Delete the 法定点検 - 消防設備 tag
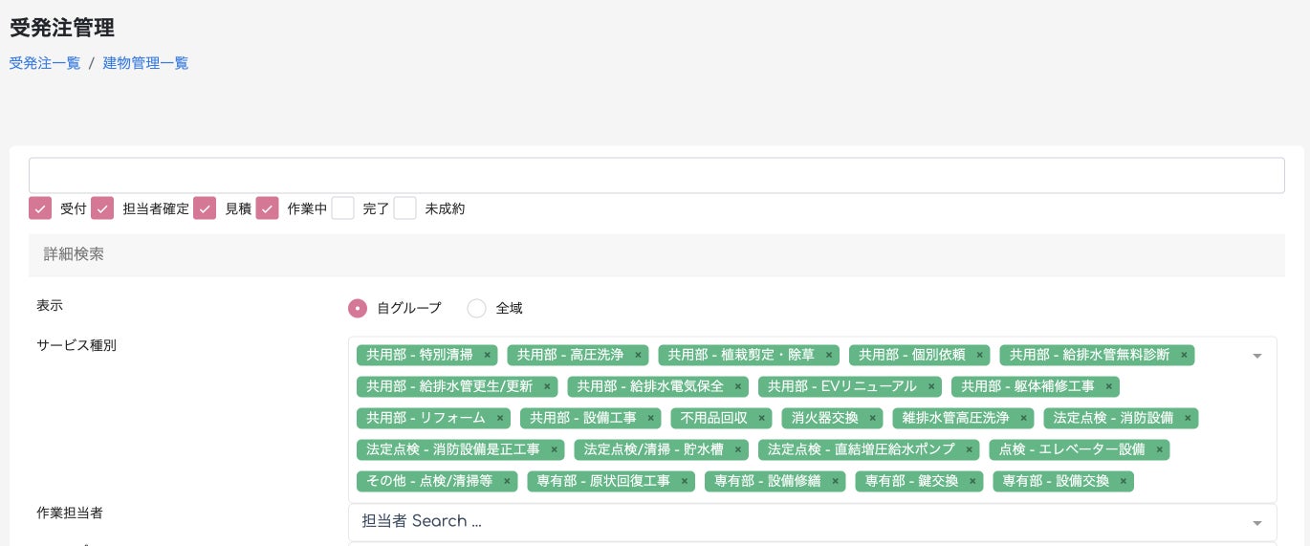 1188,418
